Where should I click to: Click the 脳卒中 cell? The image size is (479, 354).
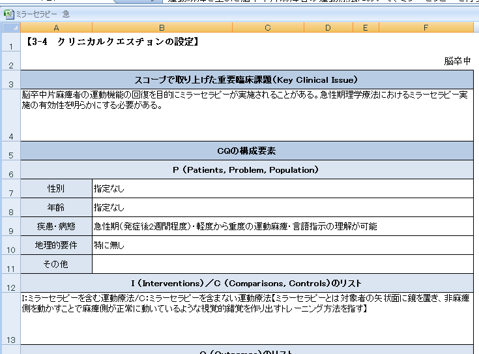457,61
